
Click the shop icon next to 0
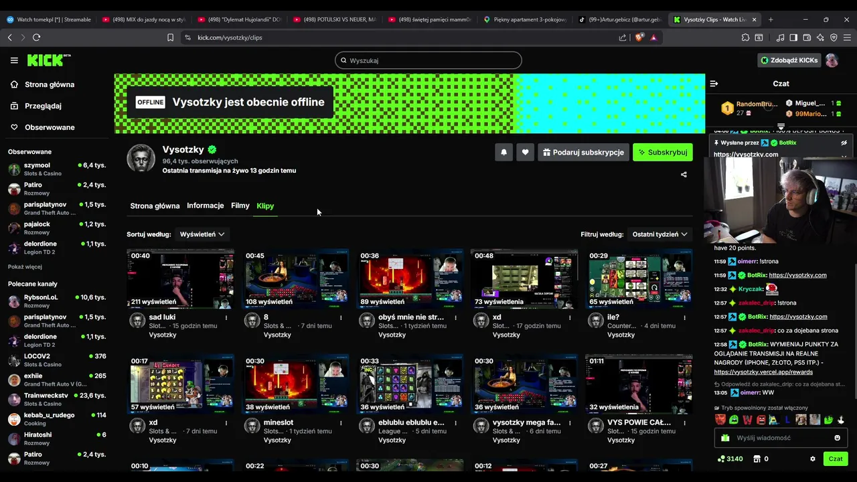coord(757,459)
